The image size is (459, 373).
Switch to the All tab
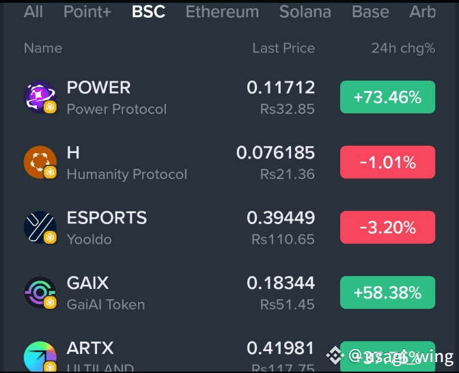[x=33, y=12]
